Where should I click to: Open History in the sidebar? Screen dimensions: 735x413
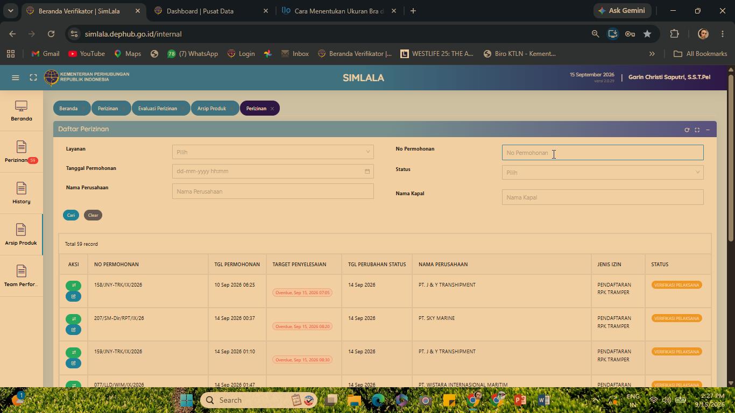(x=22, y=194)
